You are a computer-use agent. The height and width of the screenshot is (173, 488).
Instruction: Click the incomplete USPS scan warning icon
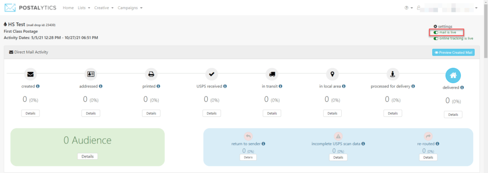coord(338,136)
